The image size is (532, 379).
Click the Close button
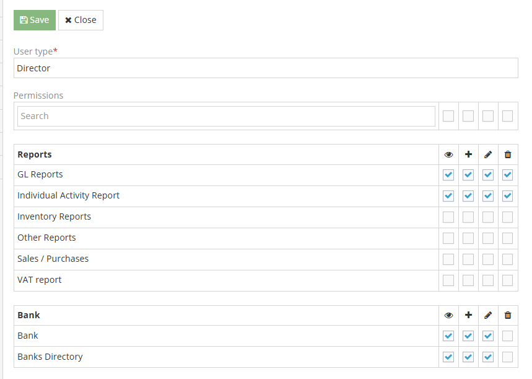point(81,20)
